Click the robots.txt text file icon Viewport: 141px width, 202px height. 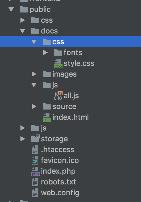(35, 182)
